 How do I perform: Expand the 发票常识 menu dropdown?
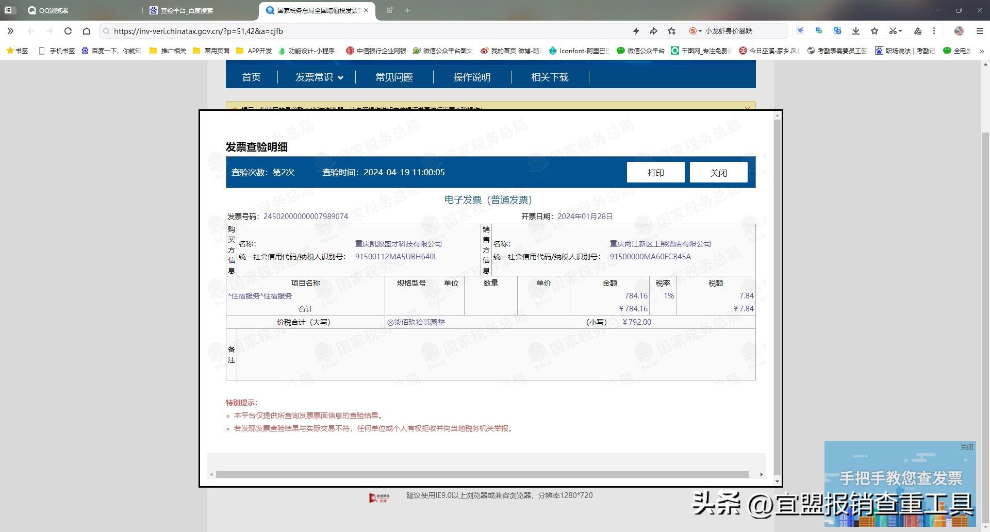(x=319, y=77)
